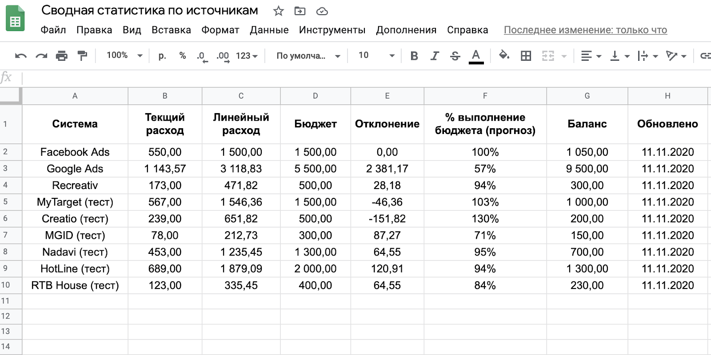711x355 pixels.
Task: Toggle strikethrough formatting
Action: click(455, 55)
